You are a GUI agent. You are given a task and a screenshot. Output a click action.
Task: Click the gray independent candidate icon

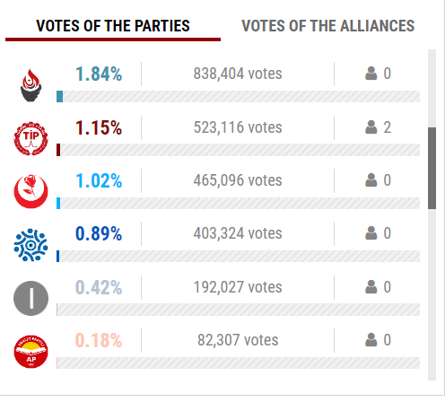[31, 298]
